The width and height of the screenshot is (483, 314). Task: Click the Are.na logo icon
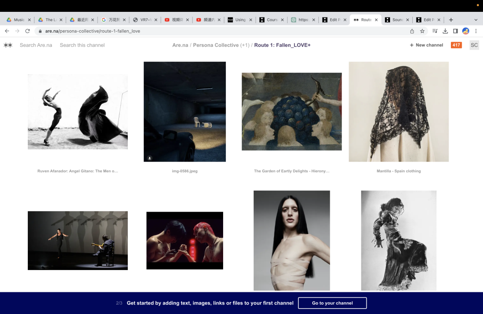8,45
